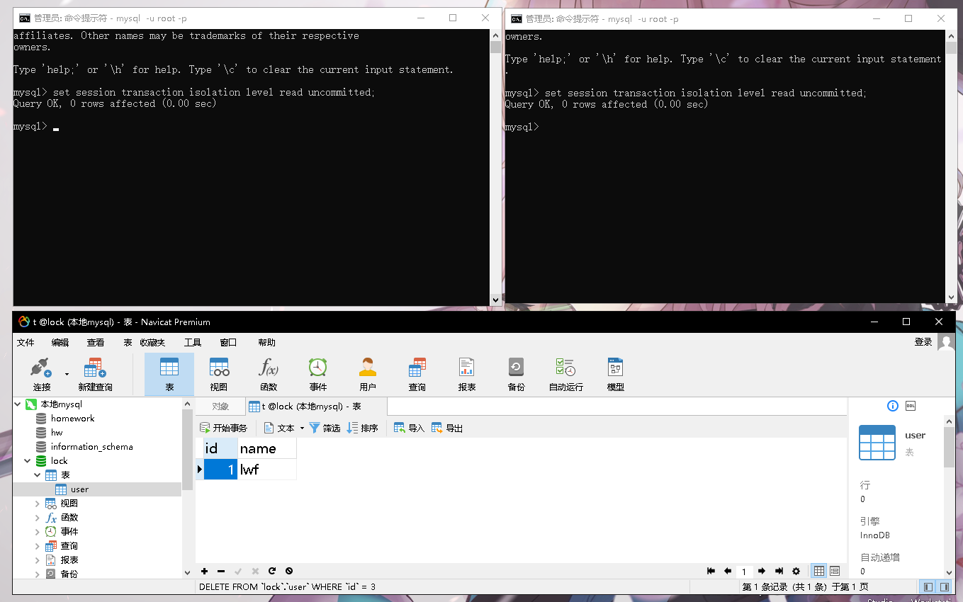Select the 表 tables toolbar button

coord(169,374)
